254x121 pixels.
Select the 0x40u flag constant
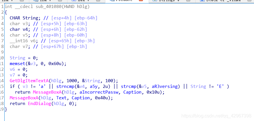point(101,98)
